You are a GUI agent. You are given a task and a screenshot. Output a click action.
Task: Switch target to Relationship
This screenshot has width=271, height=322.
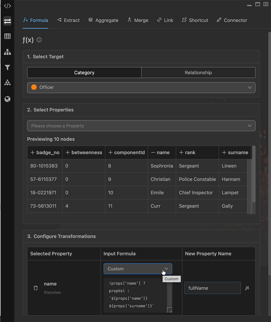[198, 73]
